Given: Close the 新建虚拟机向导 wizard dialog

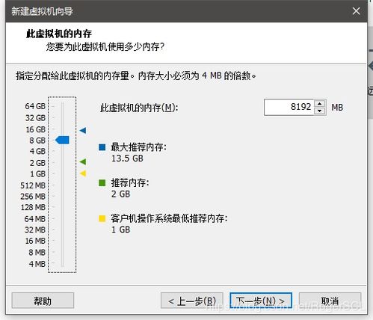Looking at the screenshot, I should (356, 11).
